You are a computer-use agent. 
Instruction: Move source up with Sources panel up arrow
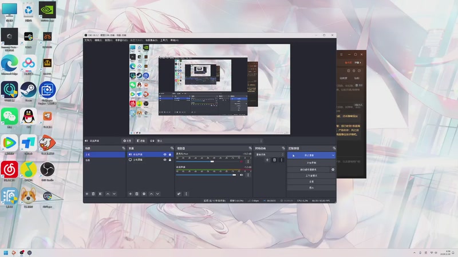tap(151, 194)
